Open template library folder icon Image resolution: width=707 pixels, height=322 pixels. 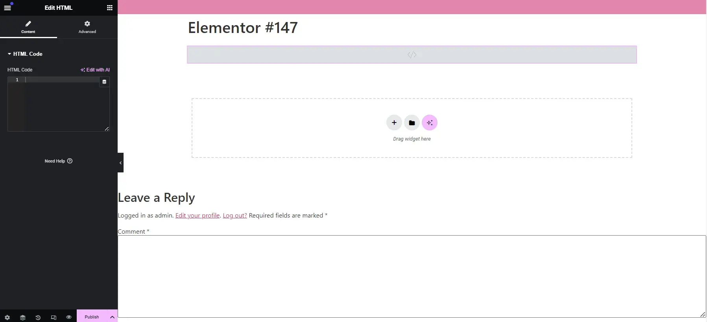pyautogui.click(x=412, y=123)
